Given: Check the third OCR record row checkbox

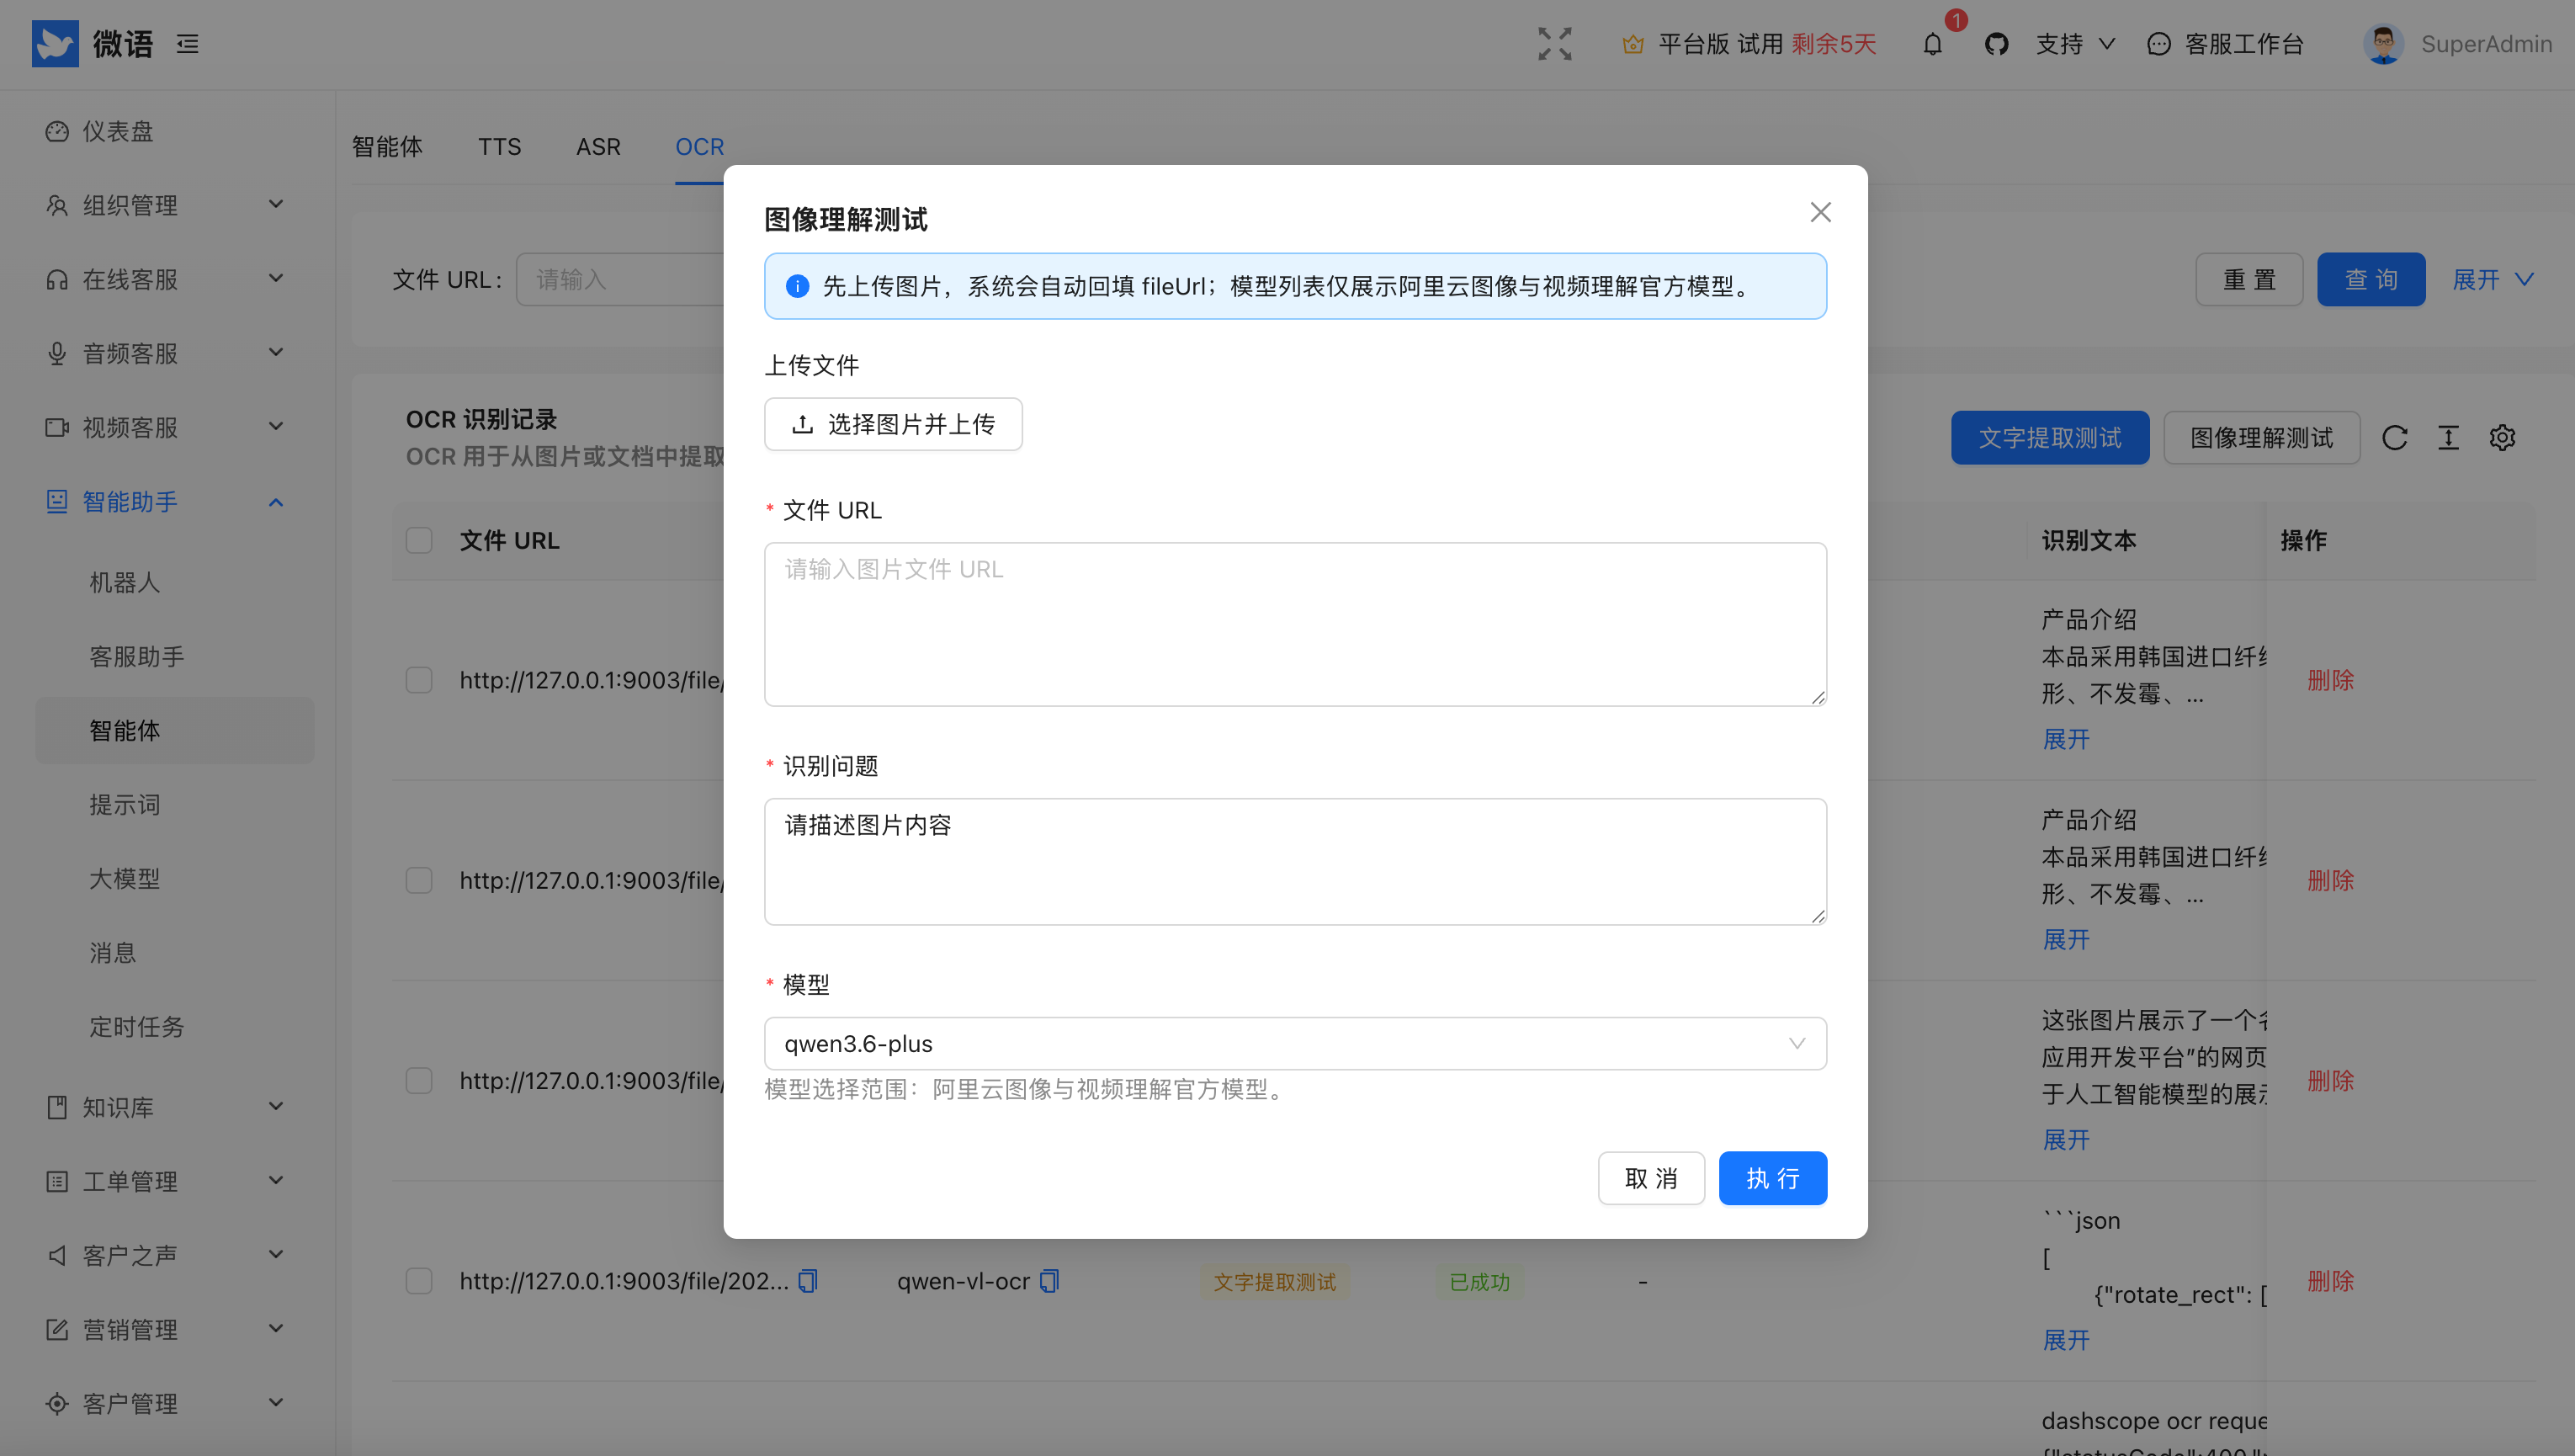Looking at the screenshot, I should (x=419, y=1080).
